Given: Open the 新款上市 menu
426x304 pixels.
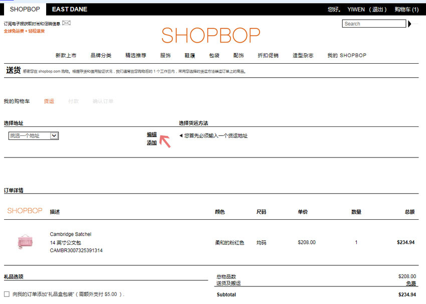Looking at the screenshot, I should (x=66, y=56).
